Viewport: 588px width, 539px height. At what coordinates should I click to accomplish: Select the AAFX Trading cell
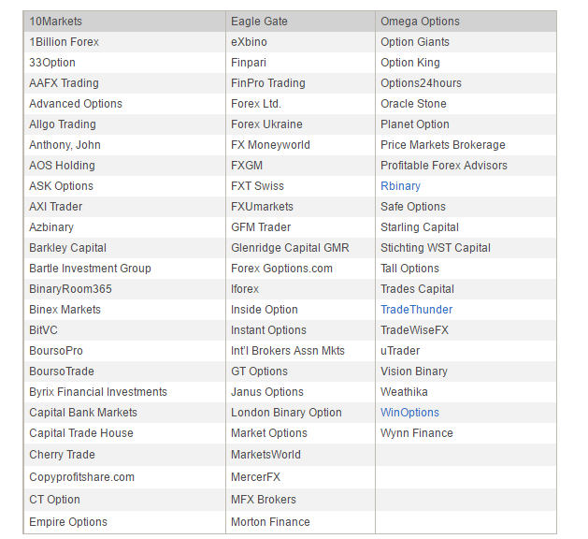[x=64, y=83]
